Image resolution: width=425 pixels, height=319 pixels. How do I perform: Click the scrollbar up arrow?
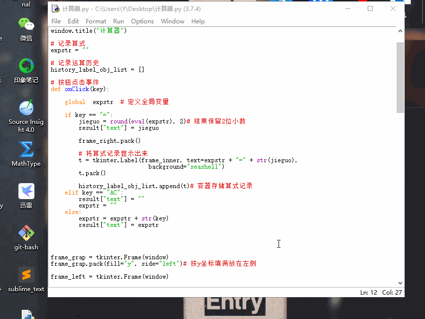[x=399, y=31]
